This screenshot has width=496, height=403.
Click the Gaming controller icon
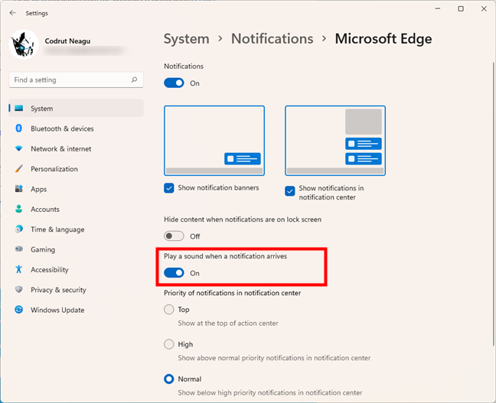[18, 249]
